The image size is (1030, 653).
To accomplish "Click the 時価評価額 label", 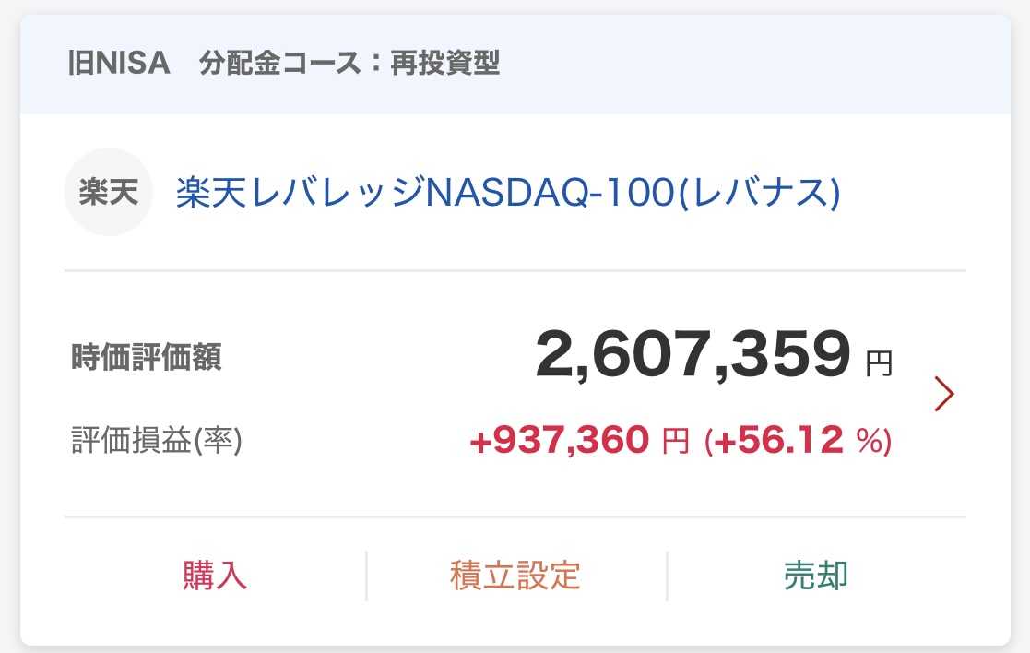I will [x=147, y=358].
